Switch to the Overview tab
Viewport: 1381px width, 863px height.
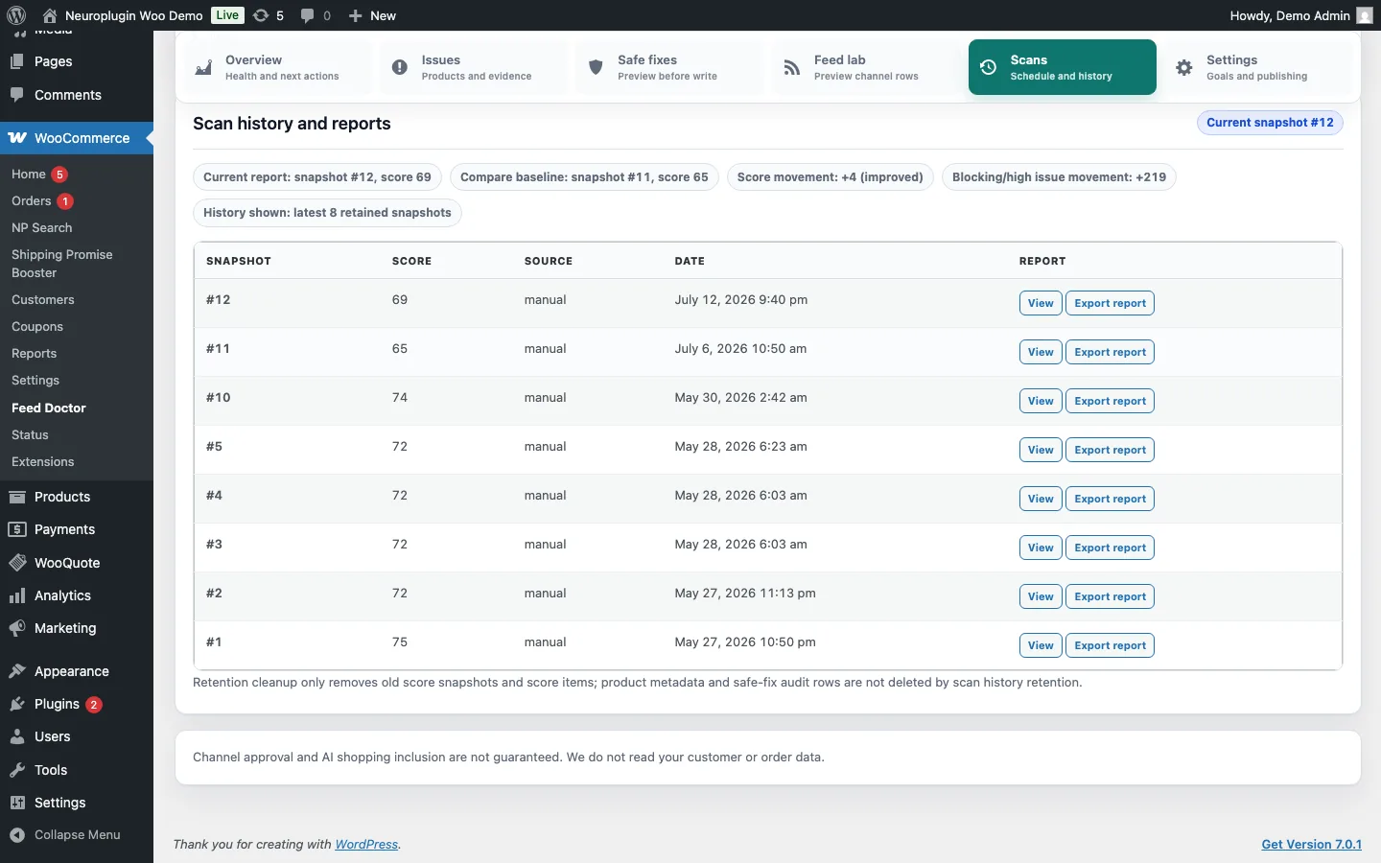point(277,67)
